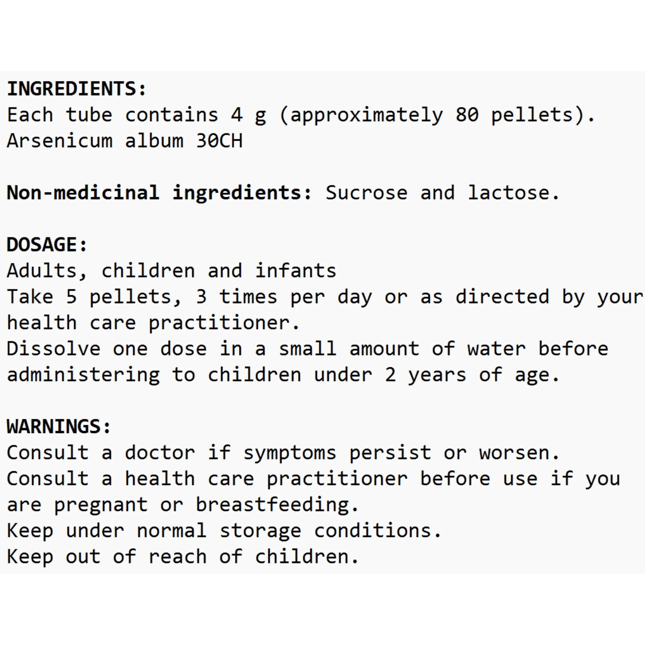This screenshot has width=645, height=645.
Task: Click the word 'worsen' in warnings
Action: coord(515,453)
